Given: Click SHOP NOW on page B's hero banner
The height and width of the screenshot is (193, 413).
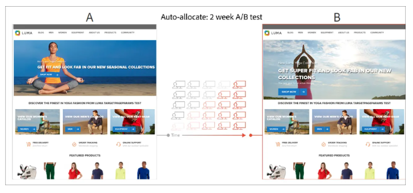Looking at the screenshot, I should [292, 92].
